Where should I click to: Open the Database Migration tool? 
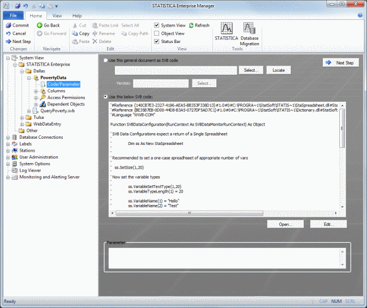(250, 34)
